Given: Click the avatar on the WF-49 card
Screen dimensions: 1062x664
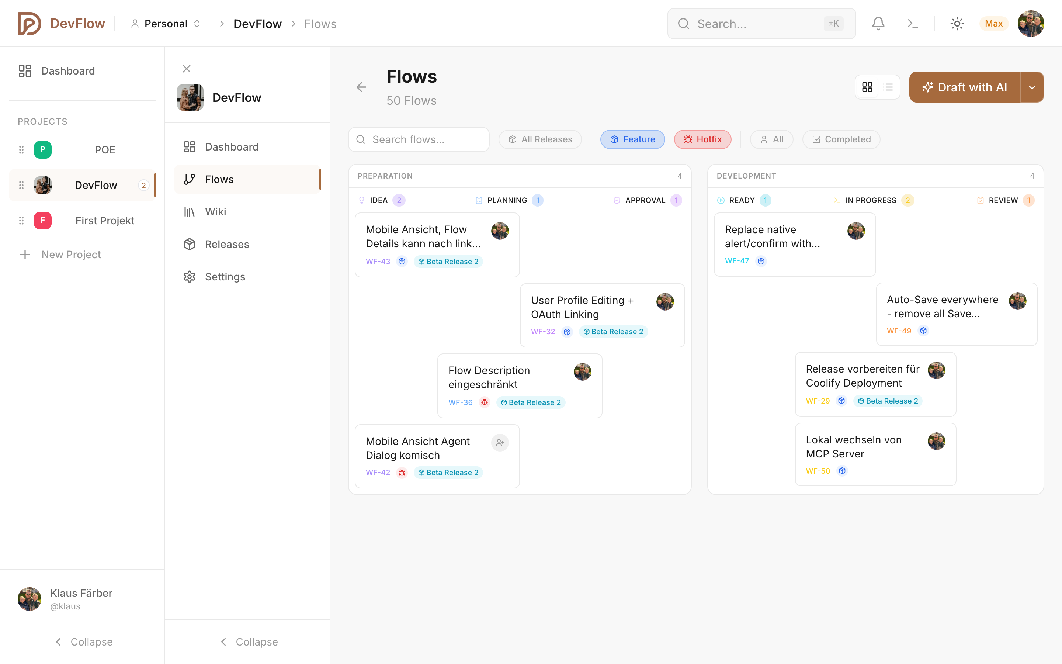Looking at the screenshot, I should coord(1018,301).
